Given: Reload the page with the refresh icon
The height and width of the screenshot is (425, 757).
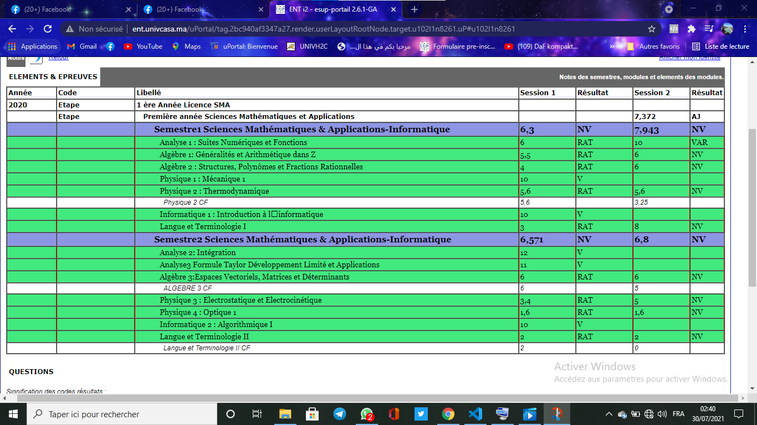Looking at the screenshot, I should point(48,29).
